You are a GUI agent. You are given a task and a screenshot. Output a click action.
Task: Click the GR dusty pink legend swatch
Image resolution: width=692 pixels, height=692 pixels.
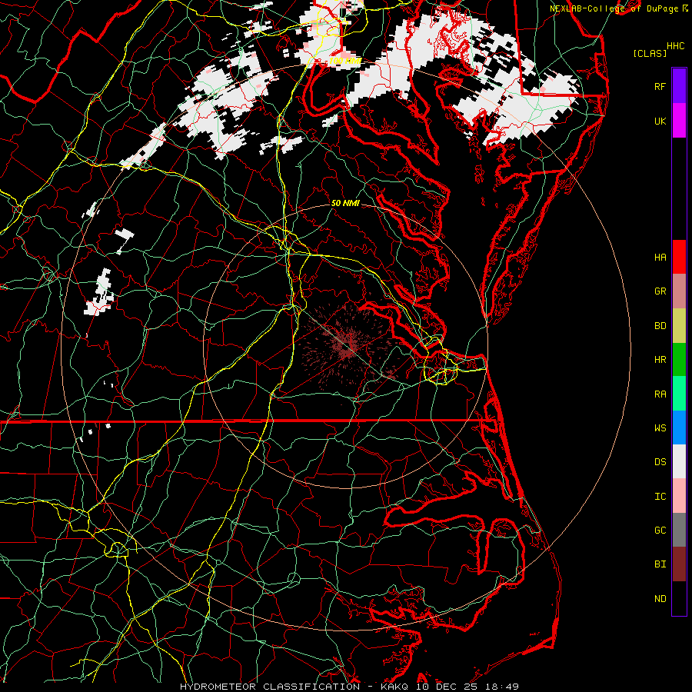click(x=679, y=291)
